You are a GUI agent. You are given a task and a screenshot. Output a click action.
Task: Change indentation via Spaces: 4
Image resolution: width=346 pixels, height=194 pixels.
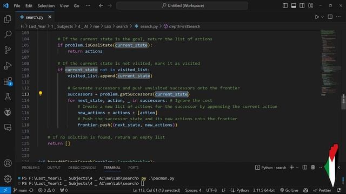(193, 190)
